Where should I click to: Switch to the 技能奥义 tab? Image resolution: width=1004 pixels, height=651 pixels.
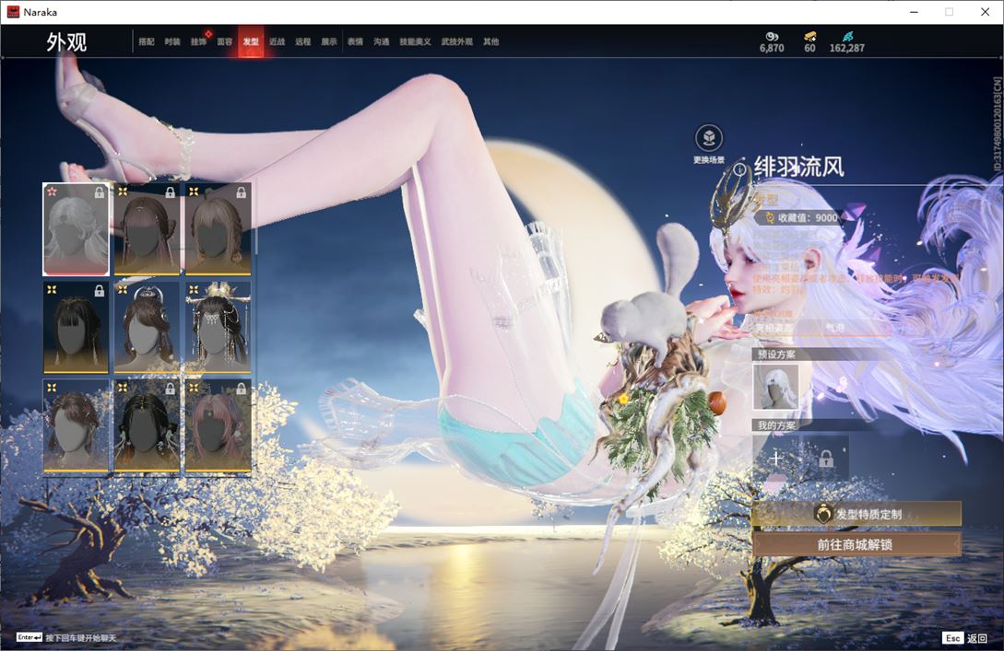415,41
